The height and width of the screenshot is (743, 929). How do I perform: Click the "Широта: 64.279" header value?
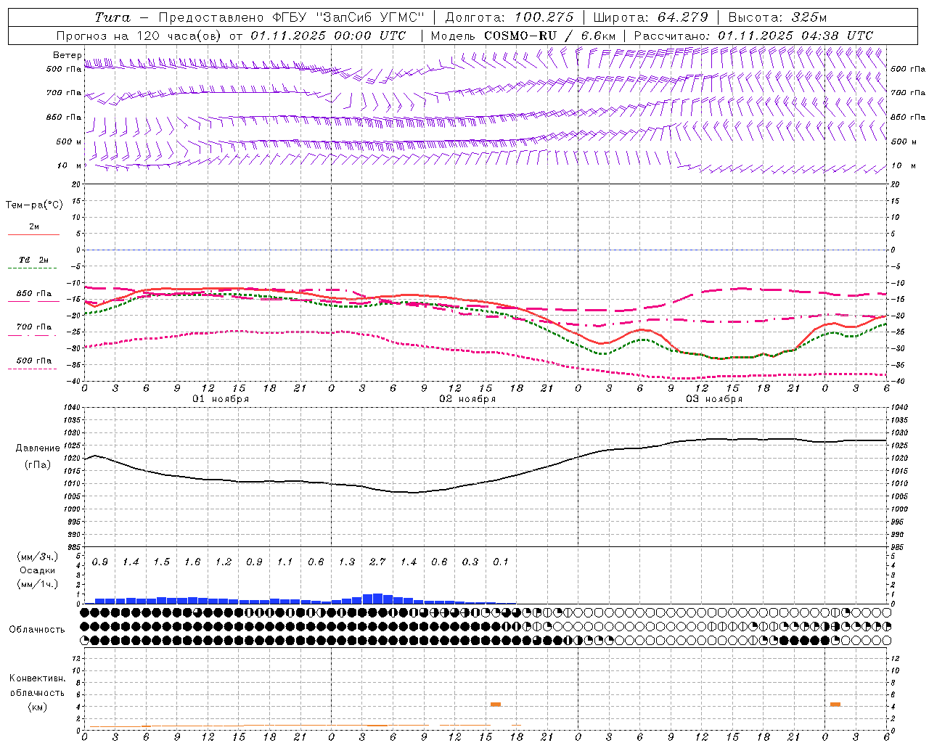(x=650, y=17)
